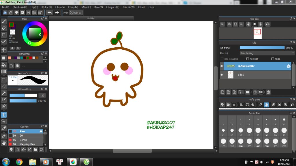Select the Bucket fill tool
Viewport: 296px width, 166px height.
pos(4,65)
